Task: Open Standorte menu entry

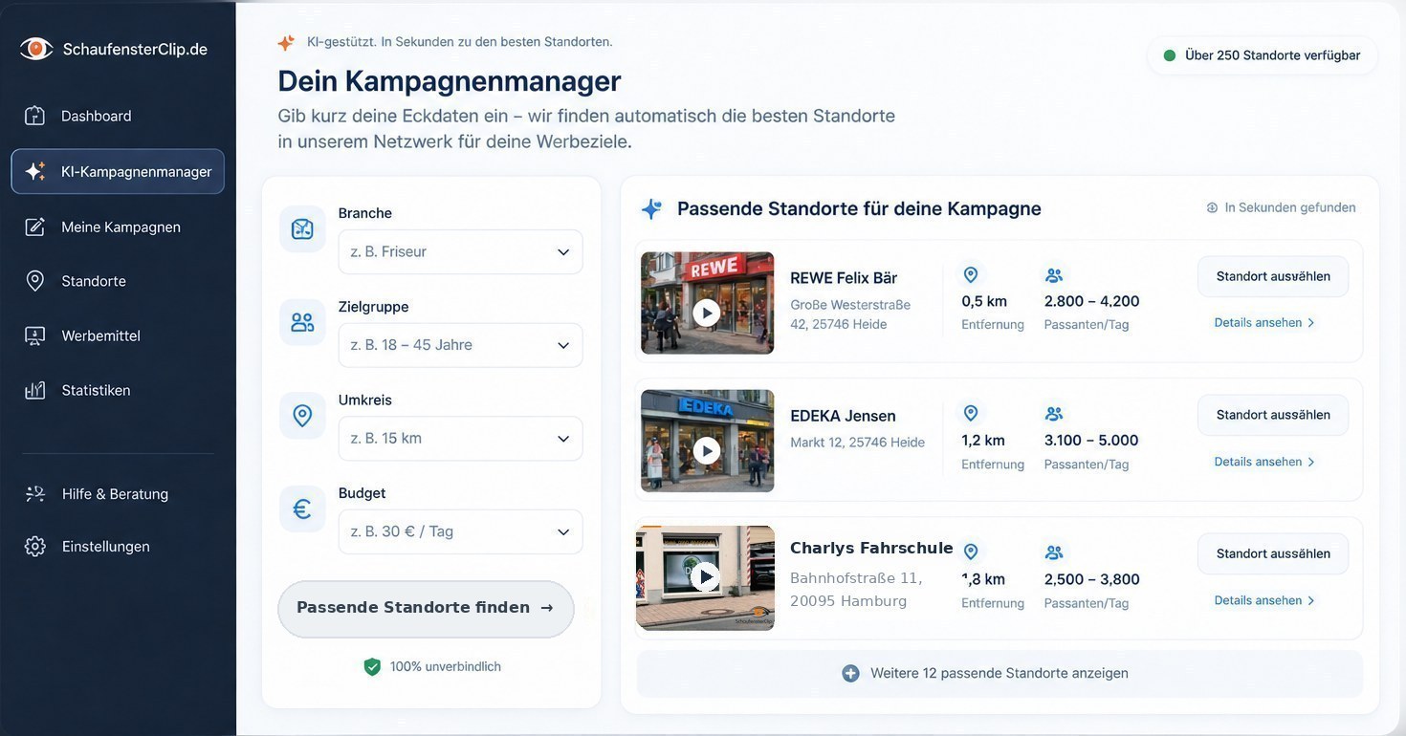Action: [118, 281]
